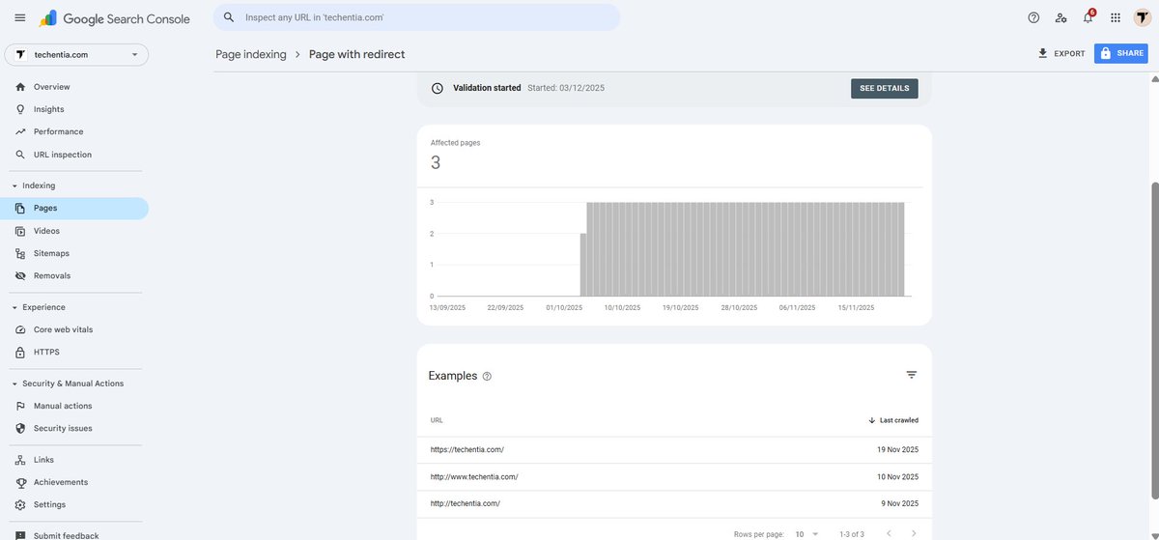Screen dimensions: 1159x540
Task: Click the Export button
Action: [x=1061, y=53]
